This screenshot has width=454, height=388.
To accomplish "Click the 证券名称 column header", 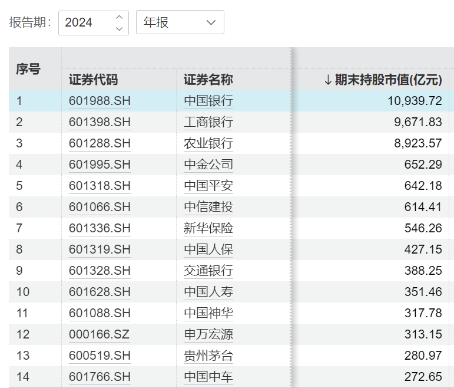I will (208, 80).
